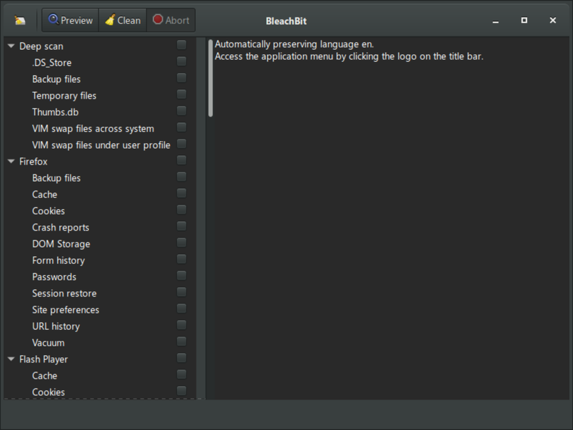
Task: Toggle the Flash Player group checkbox
Action: click(x=181, y=358)
